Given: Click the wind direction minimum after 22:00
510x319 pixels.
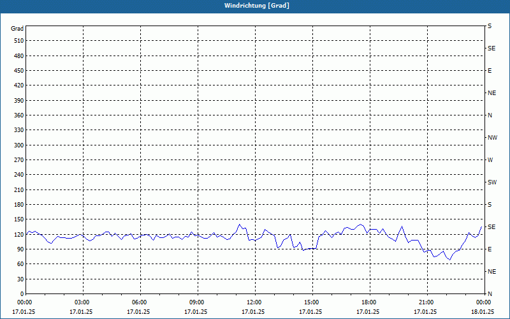Looking at the screenshot, I should [x=450, y=260].
